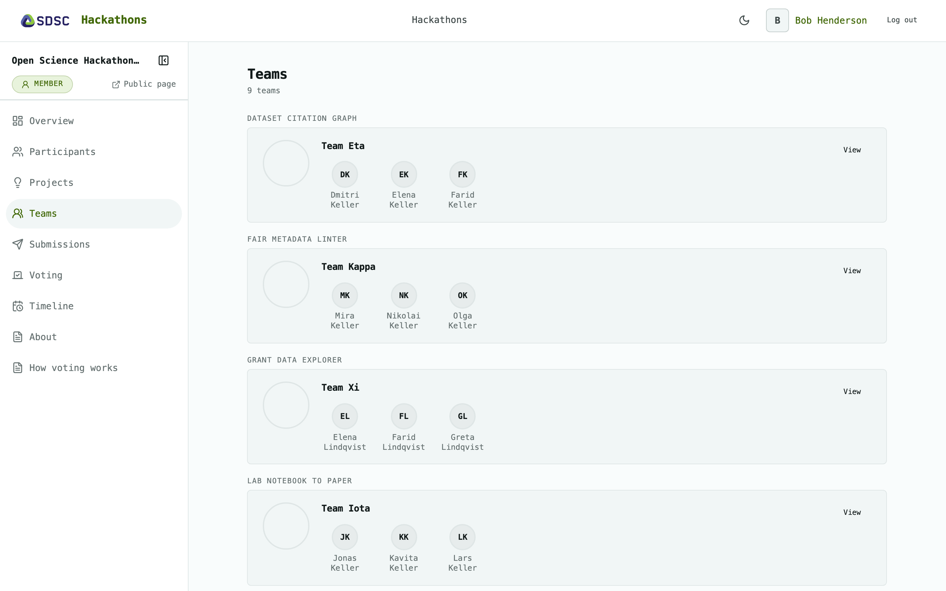Click the Overview grid icon

click(x=18, y=121)
